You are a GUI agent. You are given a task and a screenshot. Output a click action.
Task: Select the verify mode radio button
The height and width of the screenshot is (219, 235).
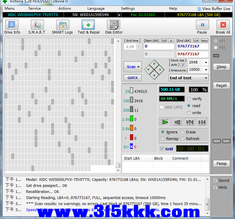click(x=189, y=99)
